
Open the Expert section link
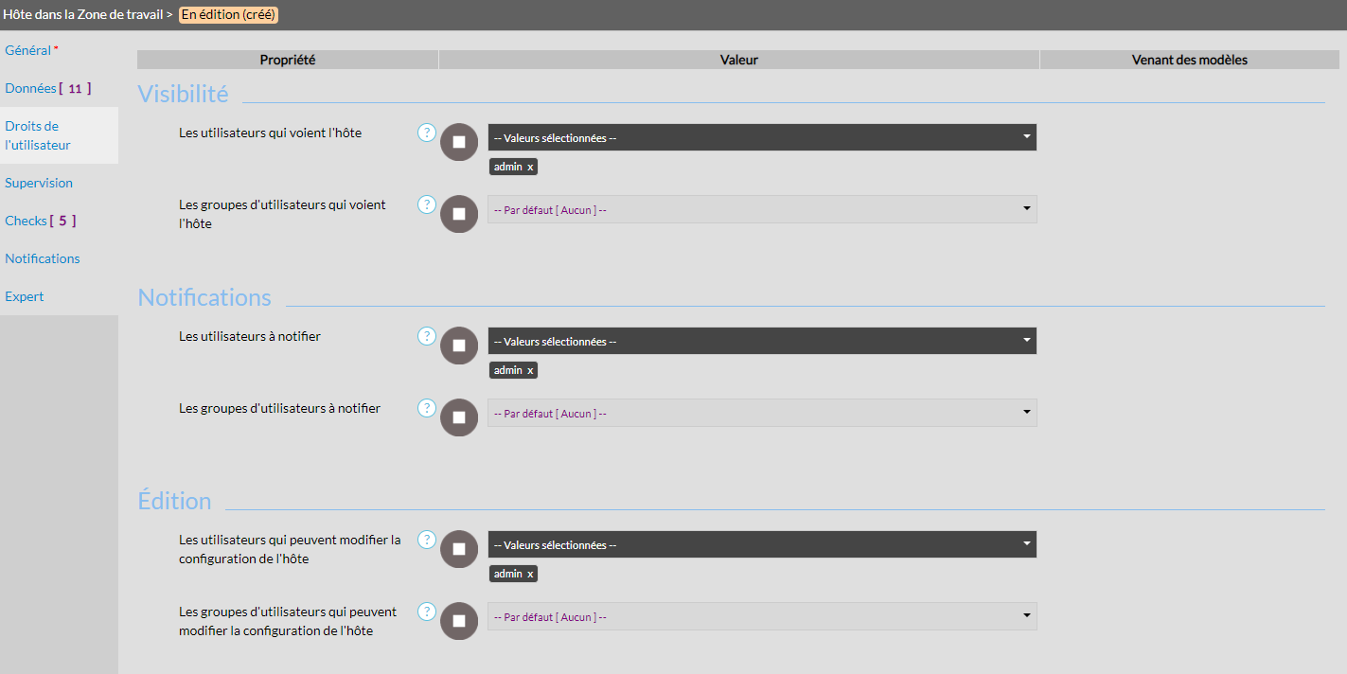(x=25, y=296)
